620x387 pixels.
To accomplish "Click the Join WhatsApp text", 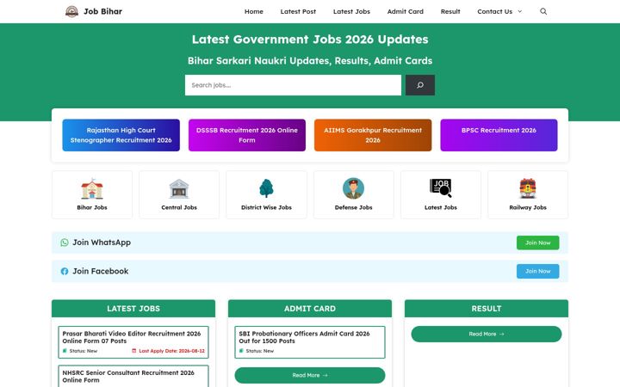I will (x=102, y=243).
